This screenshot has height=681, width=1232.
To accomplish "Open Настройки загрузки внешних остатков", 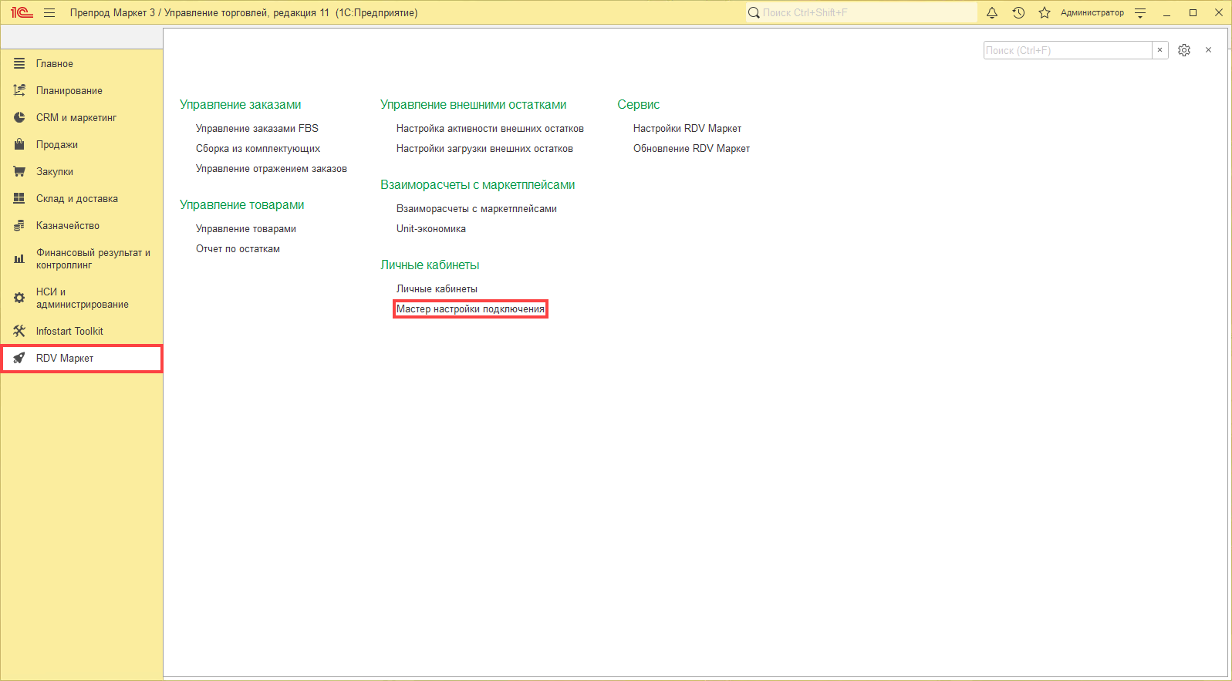I will [x=484, y=148].
